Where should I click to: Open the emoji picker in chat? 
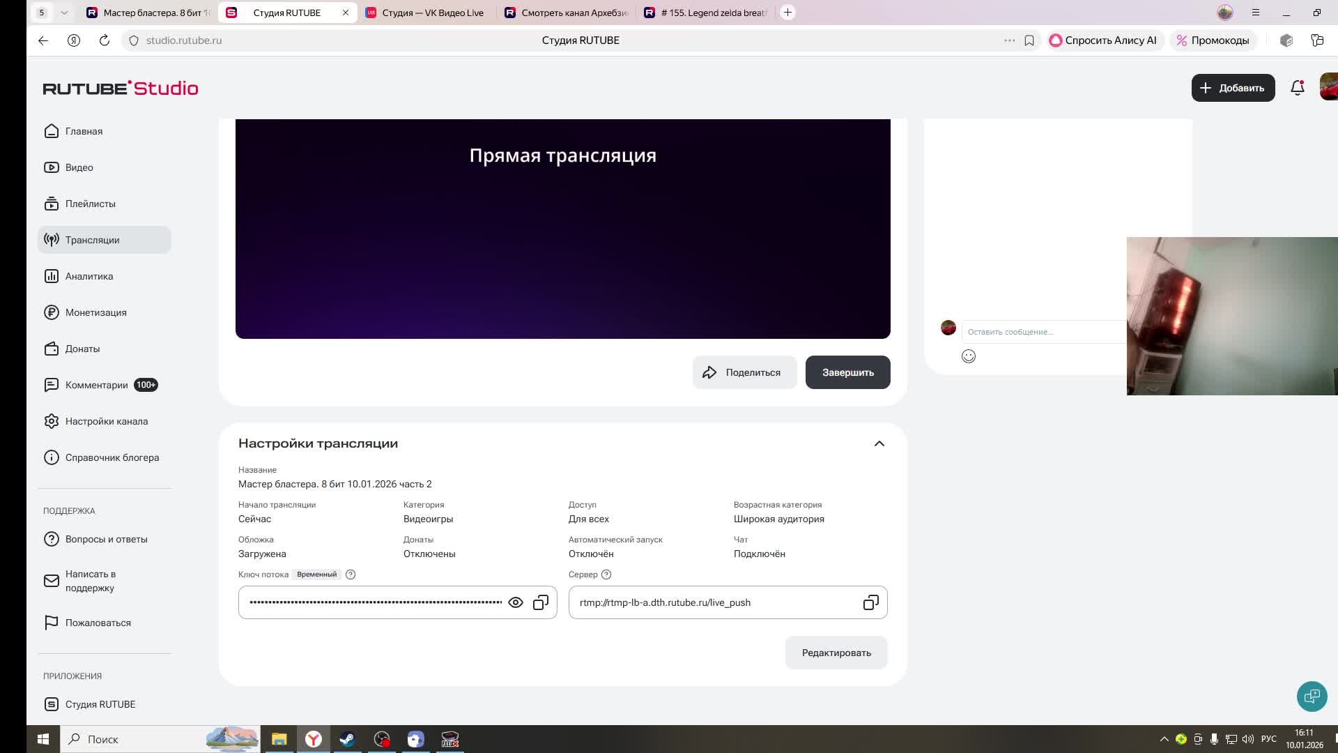pos(969,356)
